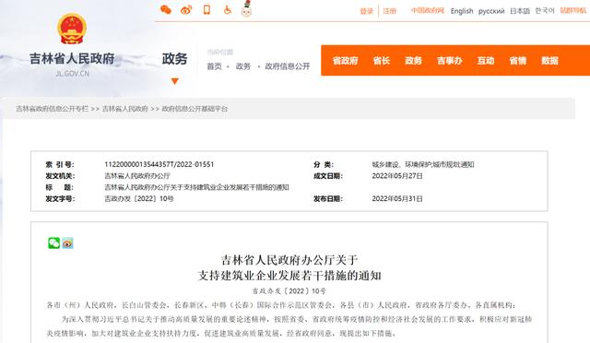
Task: Open the 省长 menu item
Action: [x=381, y=61]
